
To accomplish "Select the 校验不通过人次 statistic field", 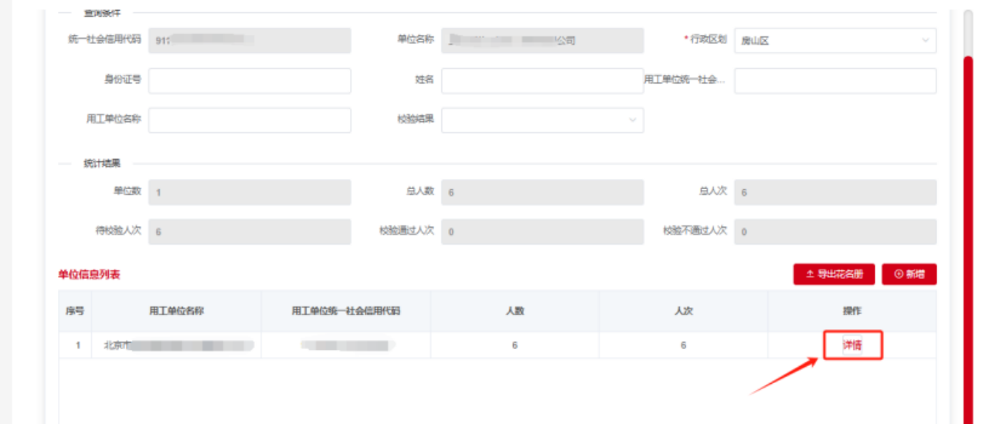I will (x=834, y=232).
